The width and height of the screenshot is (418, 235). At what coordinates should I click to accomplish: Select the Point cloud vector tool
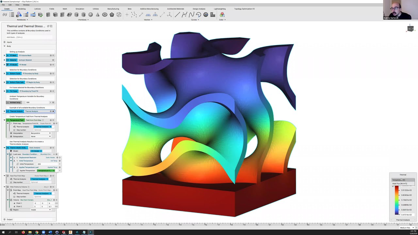(134, 15)
